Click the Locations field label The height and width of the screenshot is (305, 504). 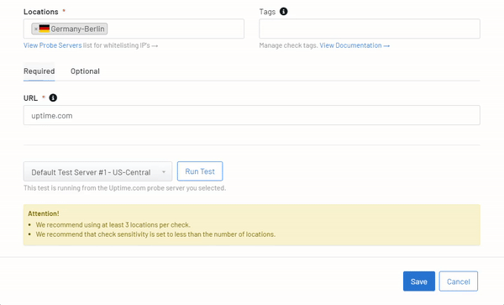point(41,12)
